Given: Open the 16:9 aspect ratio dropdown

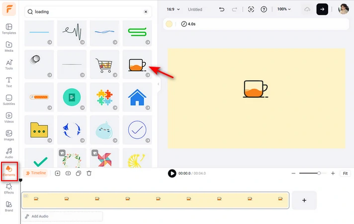Looking at the screenshot, I should click(173, 9).
